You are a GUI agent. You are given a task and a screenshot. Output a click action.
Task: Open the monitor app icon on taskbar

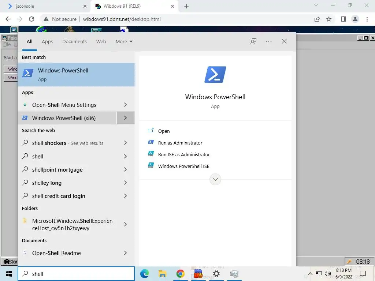coord(234,274)
